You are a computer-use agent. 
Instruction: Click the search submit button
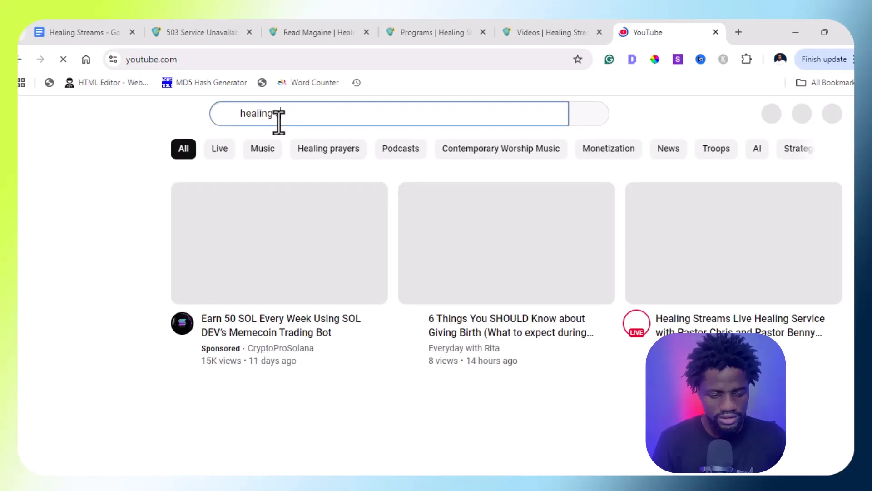pos(589,114)
